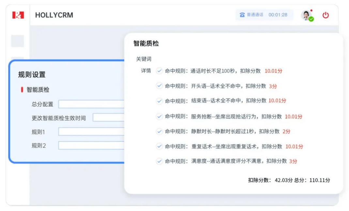Click the 智能质检 panel heading
The height and width of the screenshot is (211, 349).
pos(146,43)
